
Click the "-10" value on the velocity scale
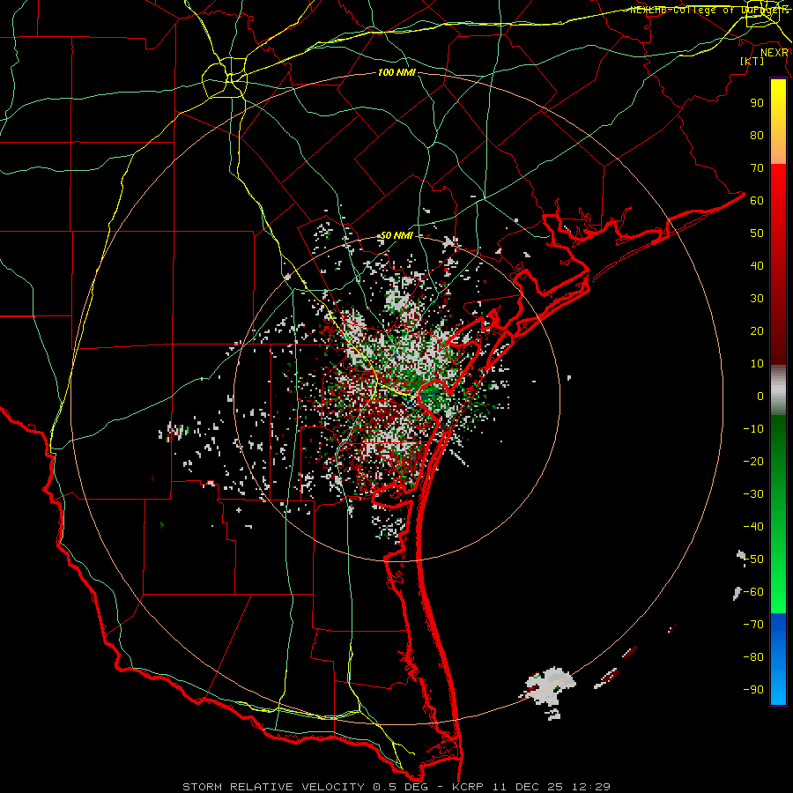753,429
